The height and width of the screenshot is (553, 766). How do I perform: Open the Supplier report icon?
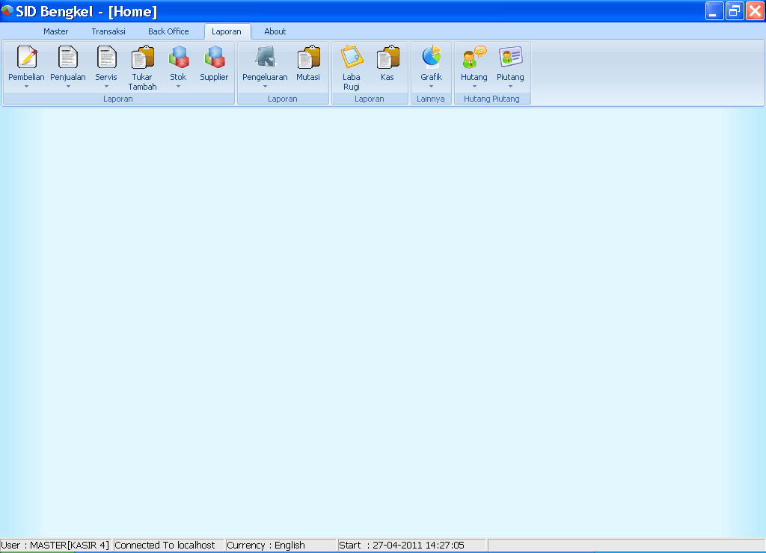[214, 60]
